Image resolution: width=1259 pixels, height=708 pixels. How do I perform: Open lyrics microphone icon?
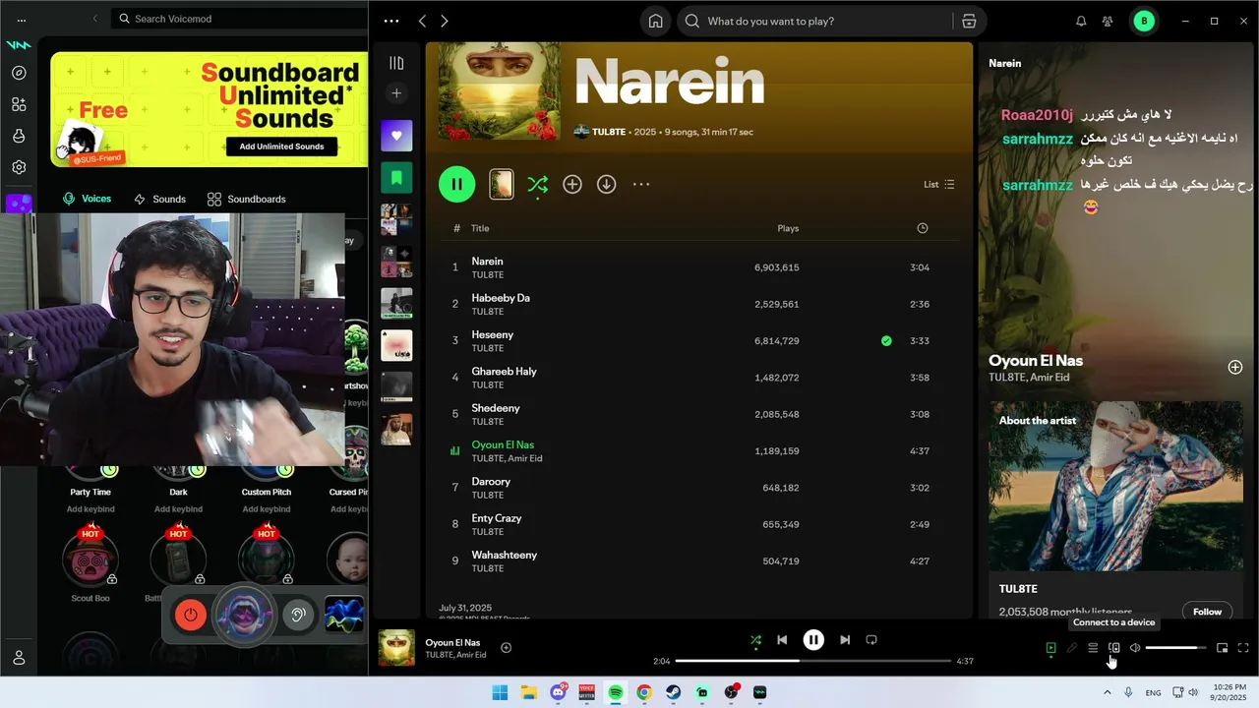point(1072,648)
